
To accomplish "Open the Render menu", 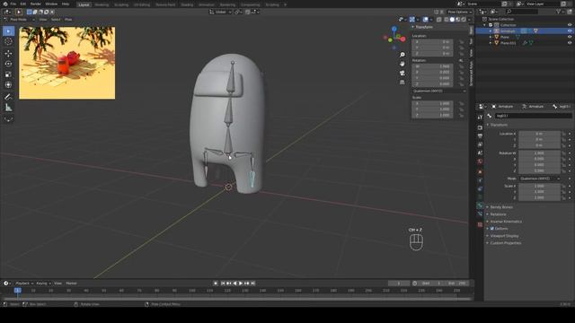I will (x=36, y=4).
